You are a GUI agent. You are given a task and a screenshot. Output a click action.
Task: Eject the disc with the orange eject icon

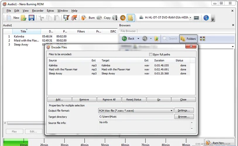click(x=123, y=18)
